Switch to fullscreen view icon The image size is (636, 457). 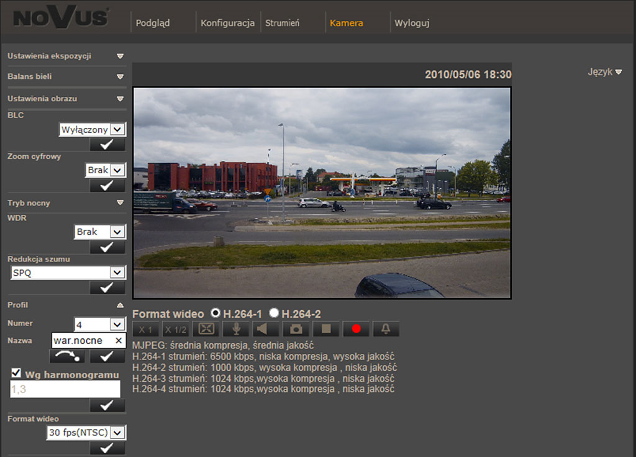coord(206,329)
